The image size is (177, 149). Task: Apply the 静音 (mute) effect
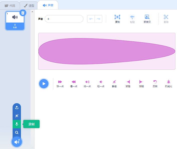click(x=114, y=82)
